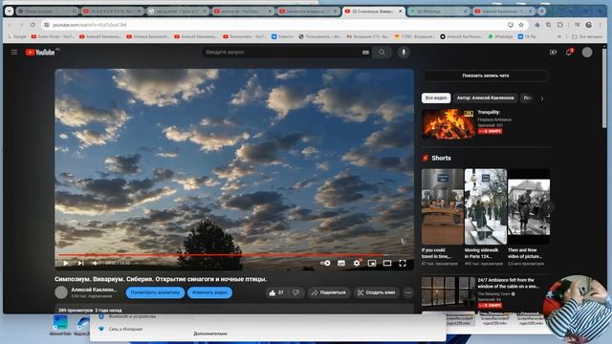Screen dimensions: 612x344
Task: Show more chips with right arrow
Action: [x=542, y=98]
